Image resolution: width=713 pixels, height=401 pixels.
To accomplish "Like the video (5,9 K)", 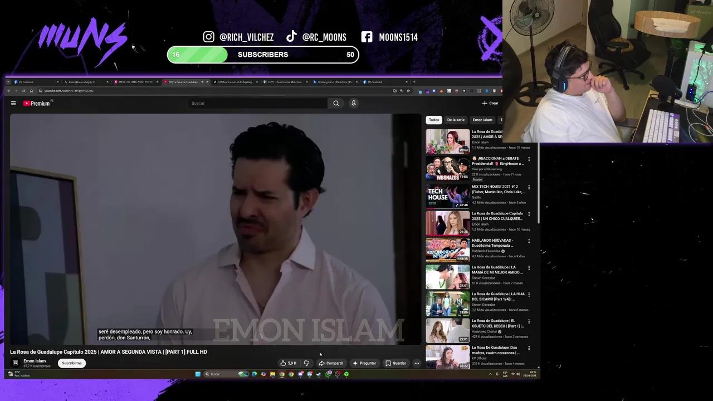I will tap(288, 363).
